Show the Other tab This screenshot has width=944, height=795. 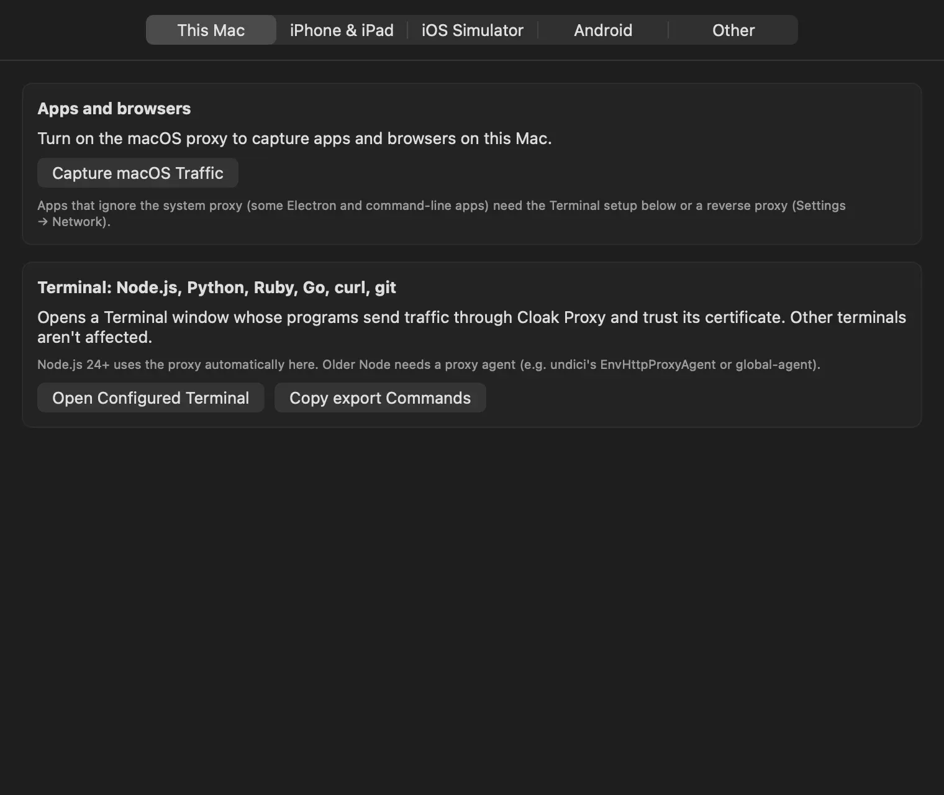733,30
